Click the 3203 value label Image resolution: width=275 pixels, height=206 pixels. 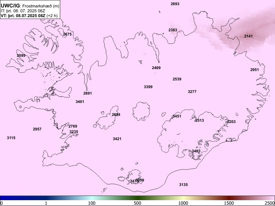pyautogui.click(x=231, y=122)
